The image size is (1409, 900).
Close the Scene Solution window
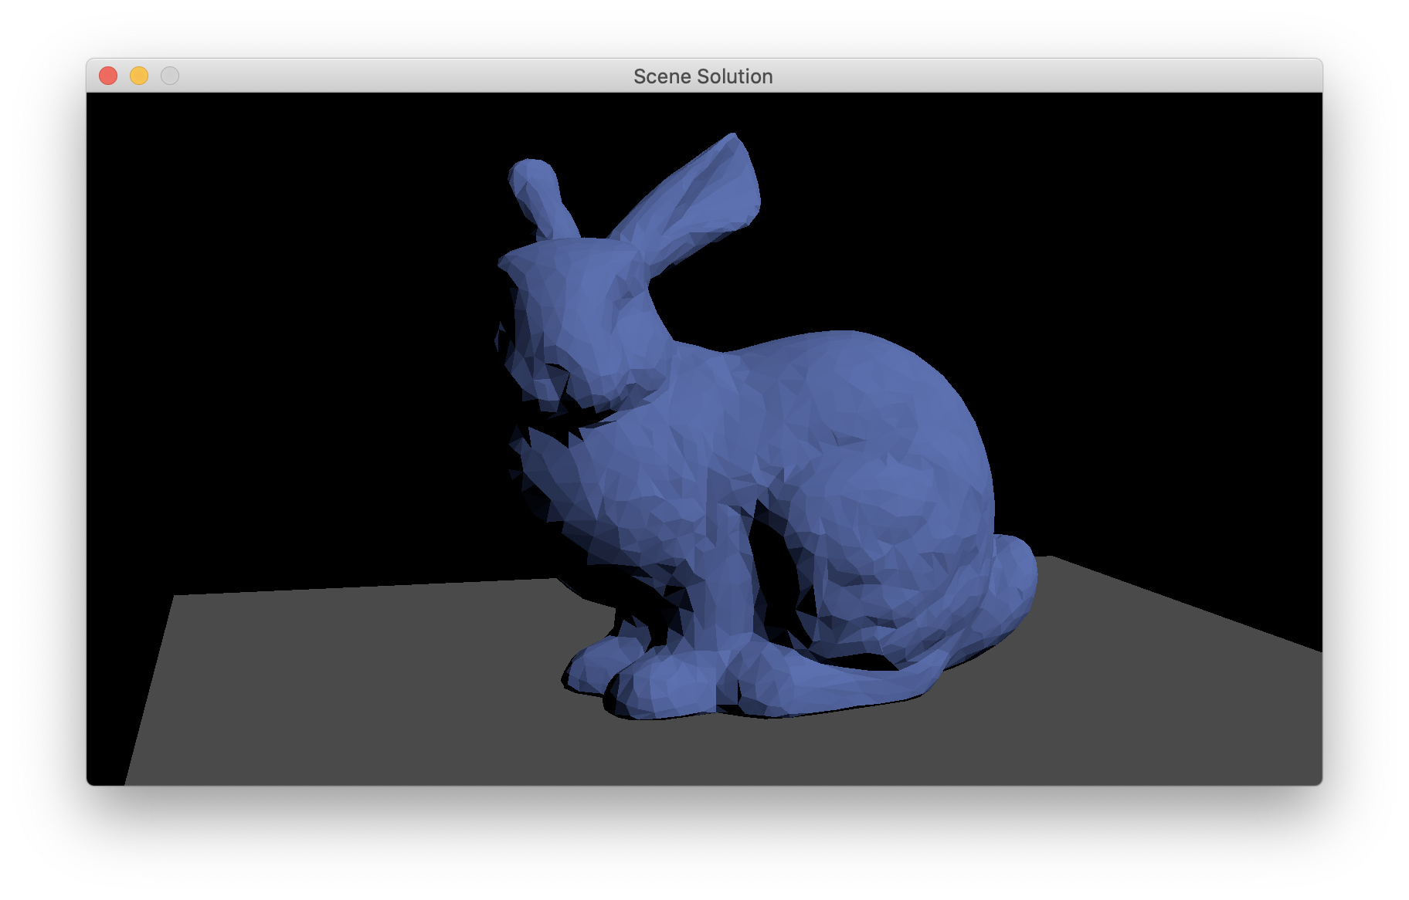108,76
